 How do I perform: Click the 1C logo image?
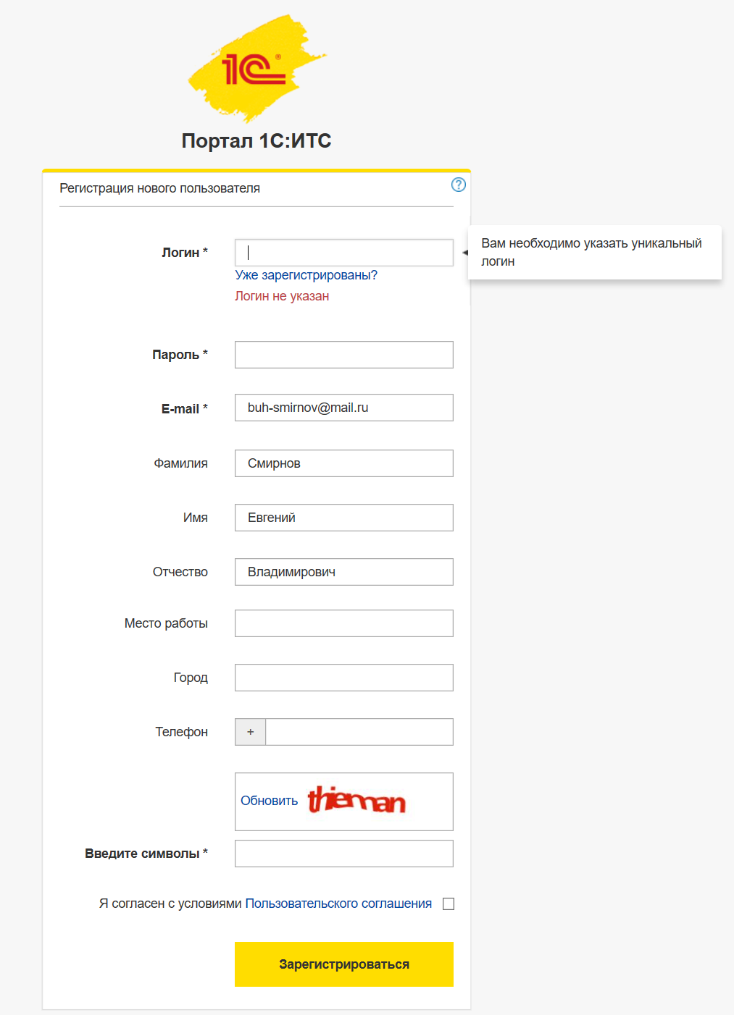point(257,69)
